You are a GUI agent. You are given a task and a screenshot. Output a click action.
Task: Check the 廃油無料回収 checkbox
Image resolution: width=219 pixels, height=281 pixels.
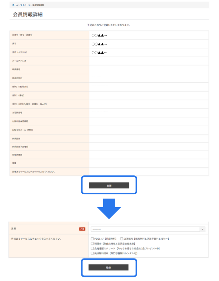[92, 253]
